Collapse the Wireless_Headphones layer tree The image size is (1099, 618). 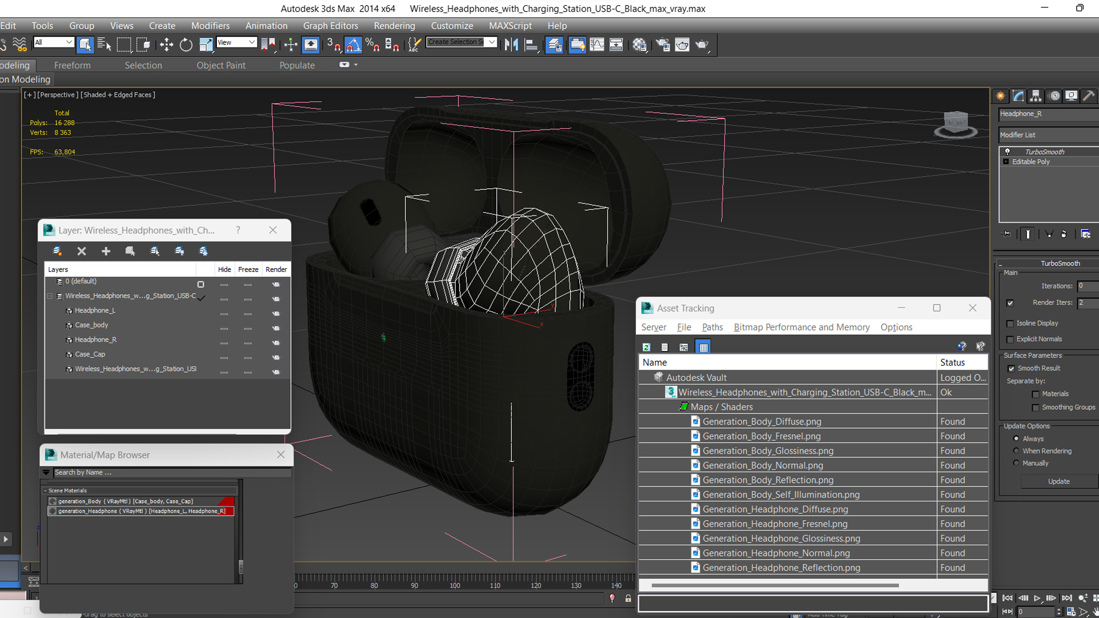click(x=50, y=296)
